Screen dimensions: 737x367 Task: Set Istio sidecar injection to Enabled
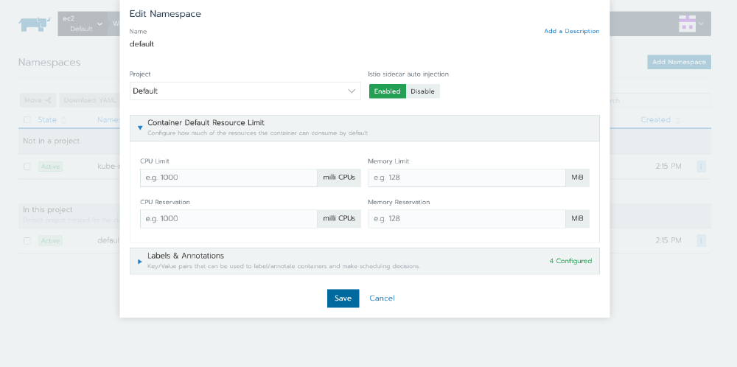pyautogui.click(x=387, y=91)
